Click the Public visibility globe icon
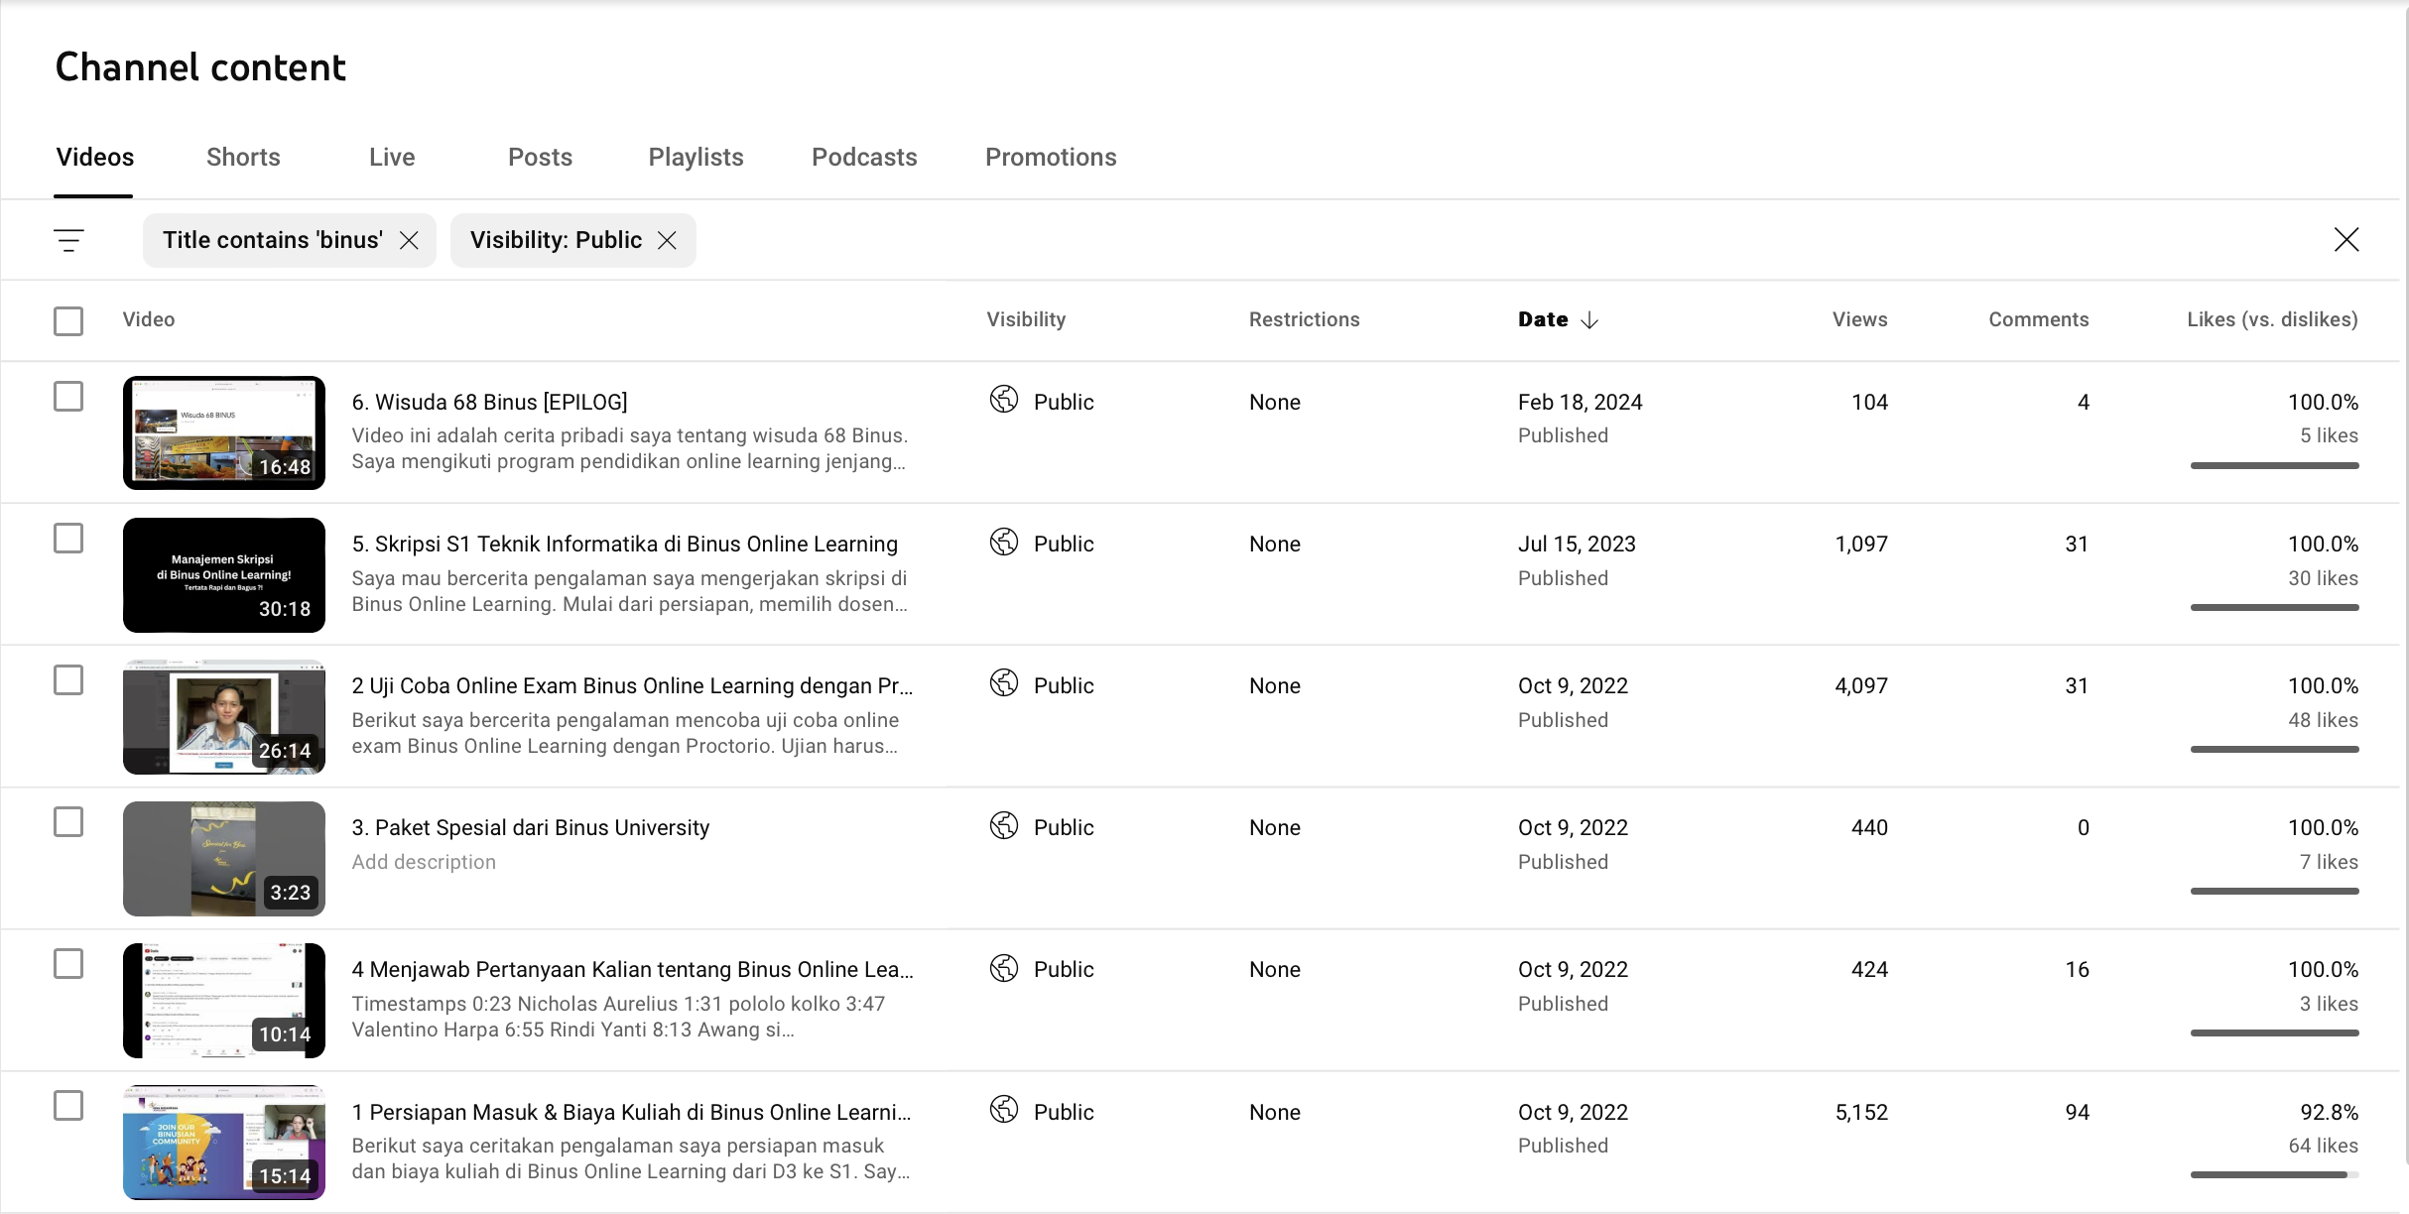This screenshot has height=1214, width=2409. click(1003, 400)
